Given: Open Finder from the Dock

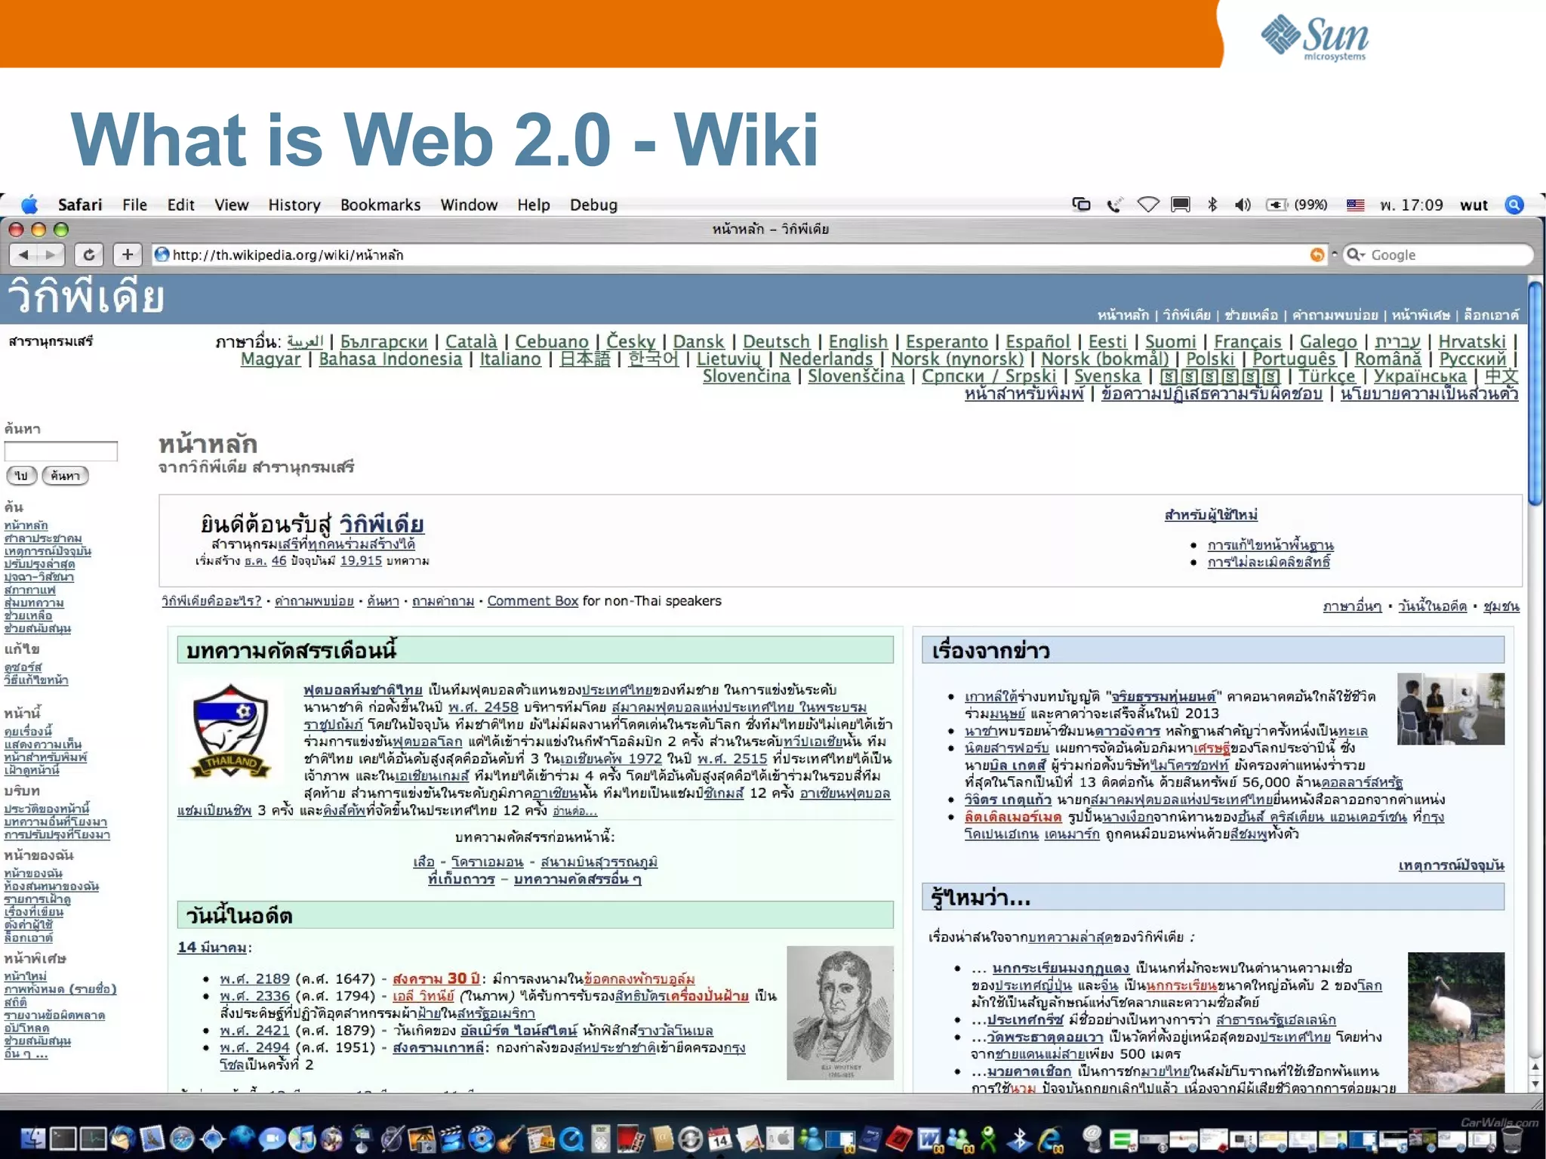Looking at the screenshot, I should (33, 1138).
